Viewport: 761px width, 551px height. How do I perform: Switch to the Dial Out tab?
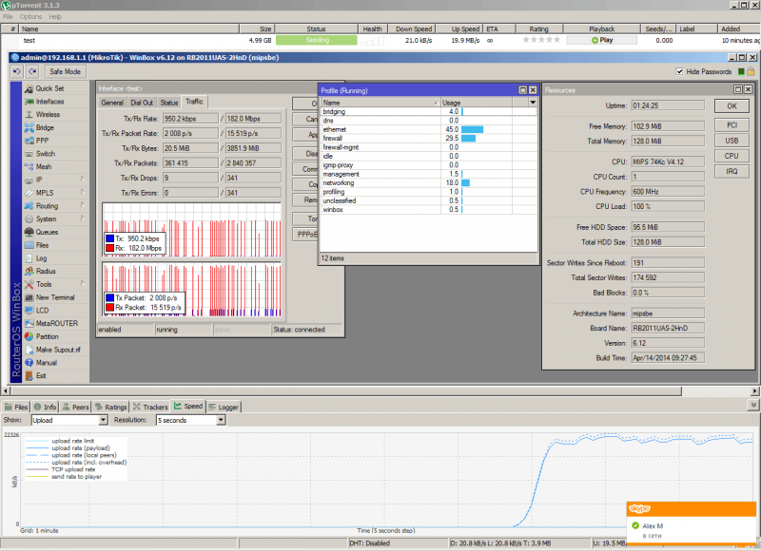click(141, 102)
